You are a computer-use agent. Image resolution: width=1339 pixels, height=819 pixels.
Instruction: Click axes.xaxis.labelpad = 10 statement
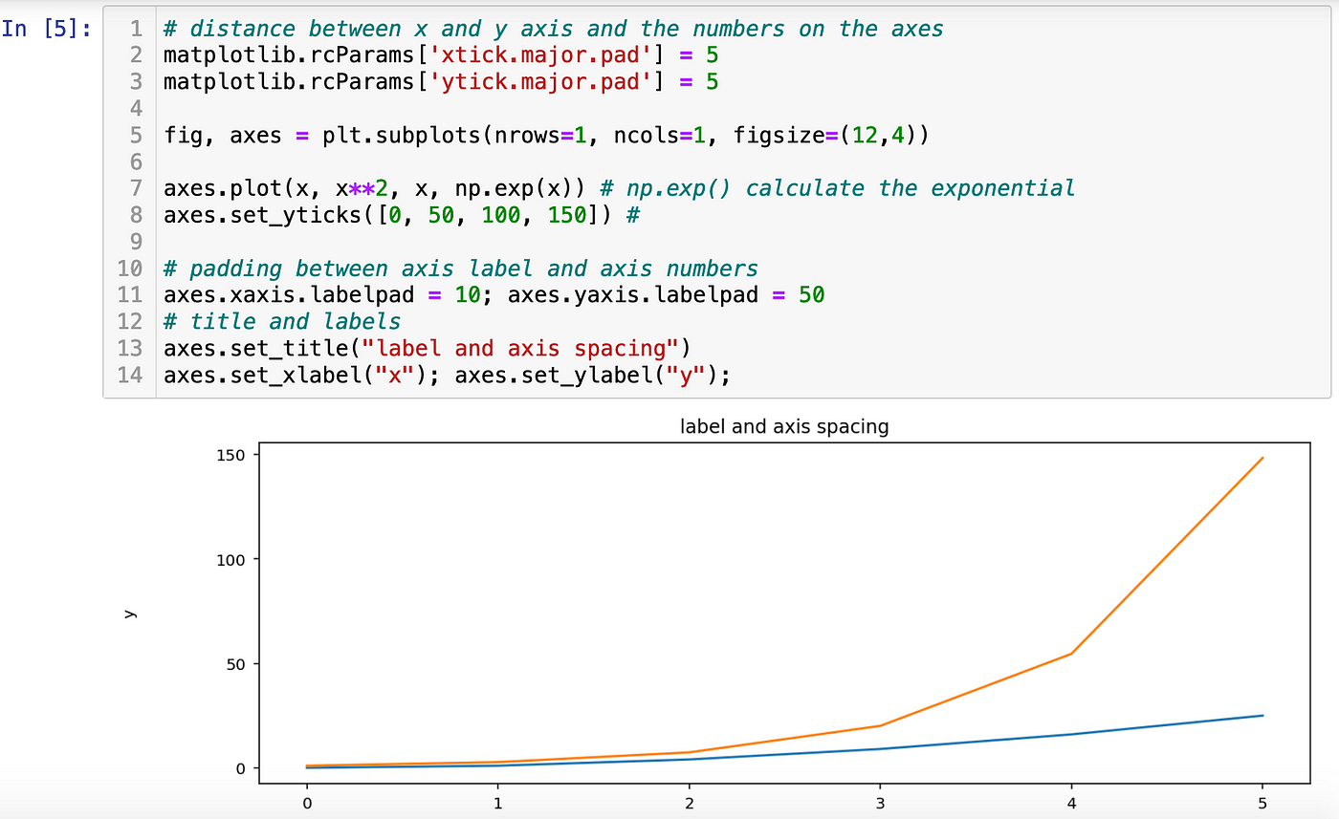click(x=321, y=294)
